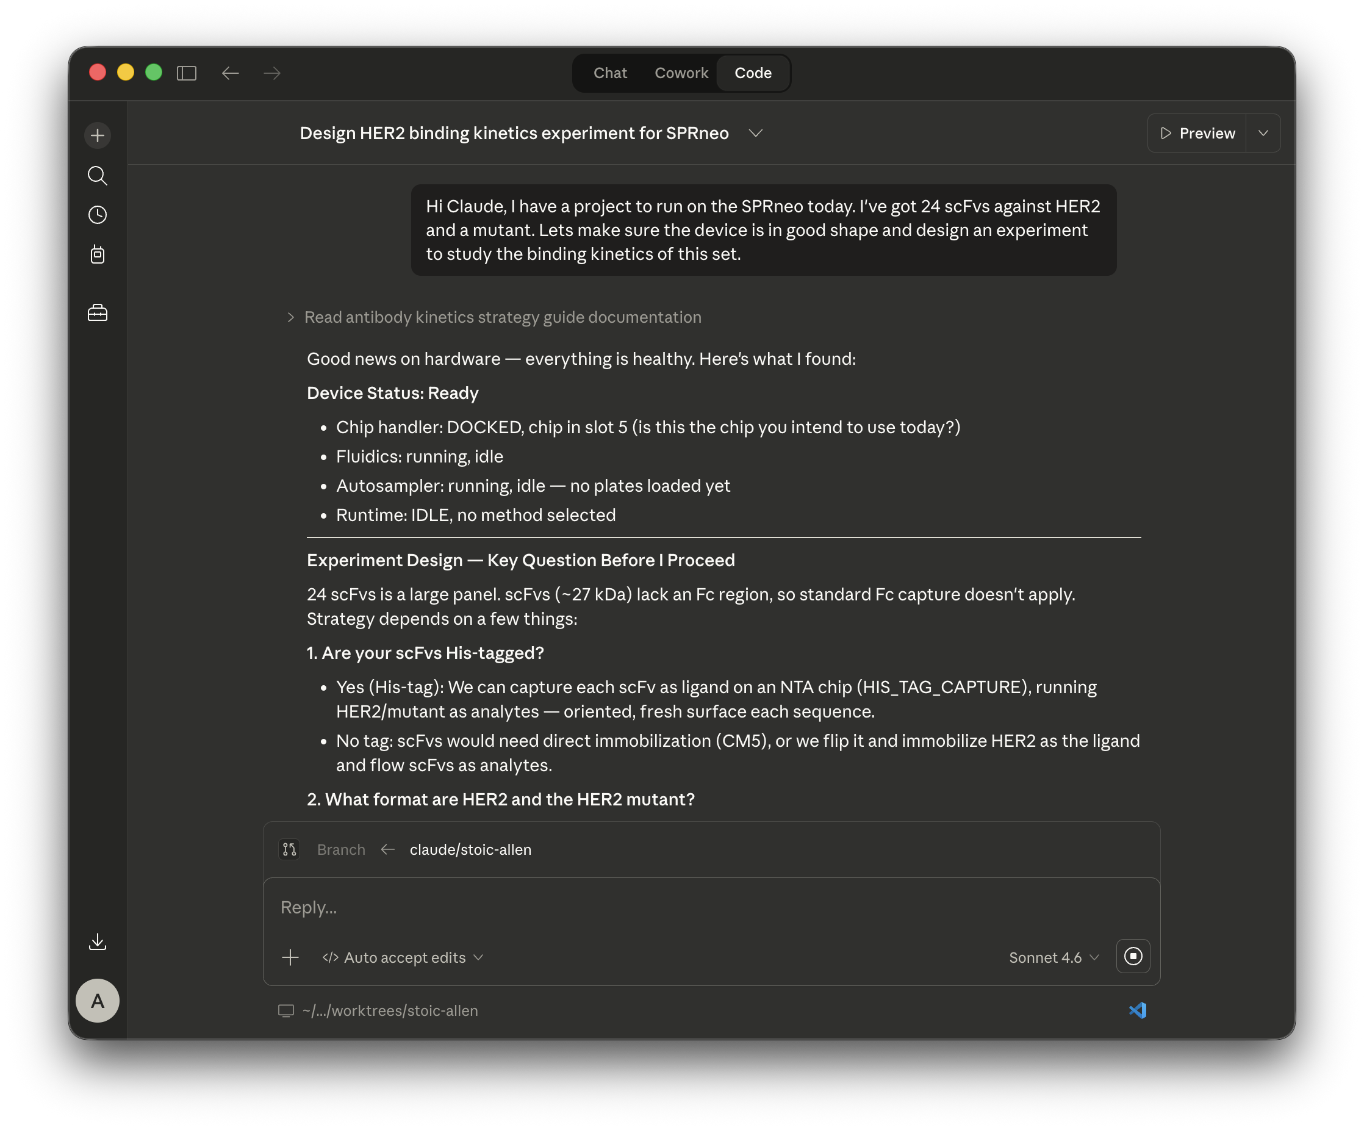Expand the conversation title chevron

click(x=755, y=133)
